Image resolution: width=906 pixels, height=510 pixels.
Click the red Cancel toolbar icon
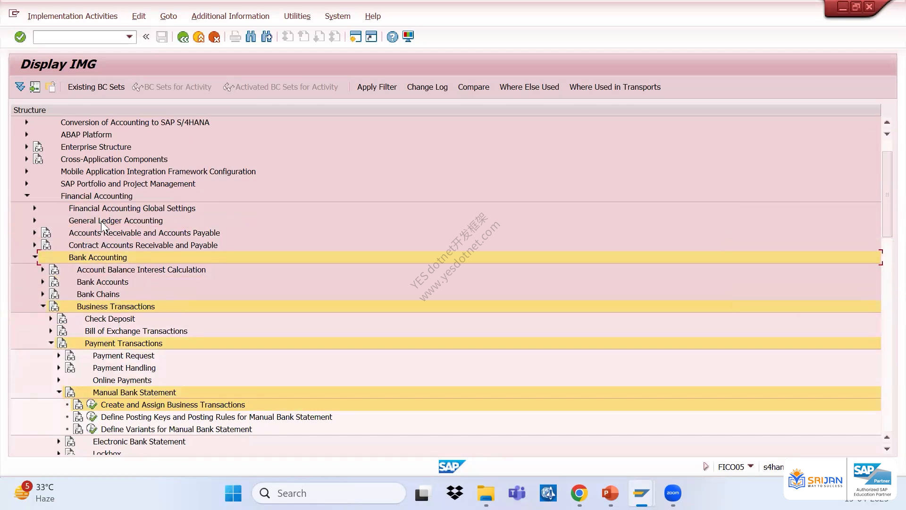[x=214, y=37]
